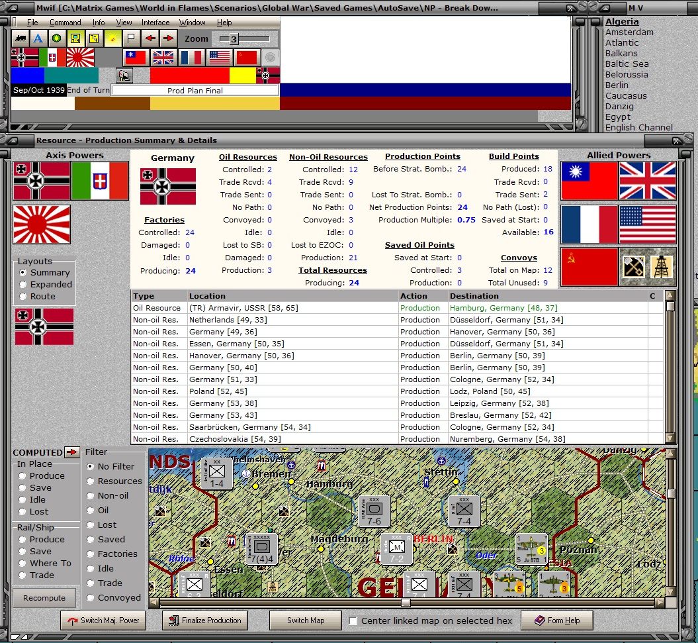This screenshot has width=698, height=643.
Task: Click the Recompute button
Action: [44, 598]
